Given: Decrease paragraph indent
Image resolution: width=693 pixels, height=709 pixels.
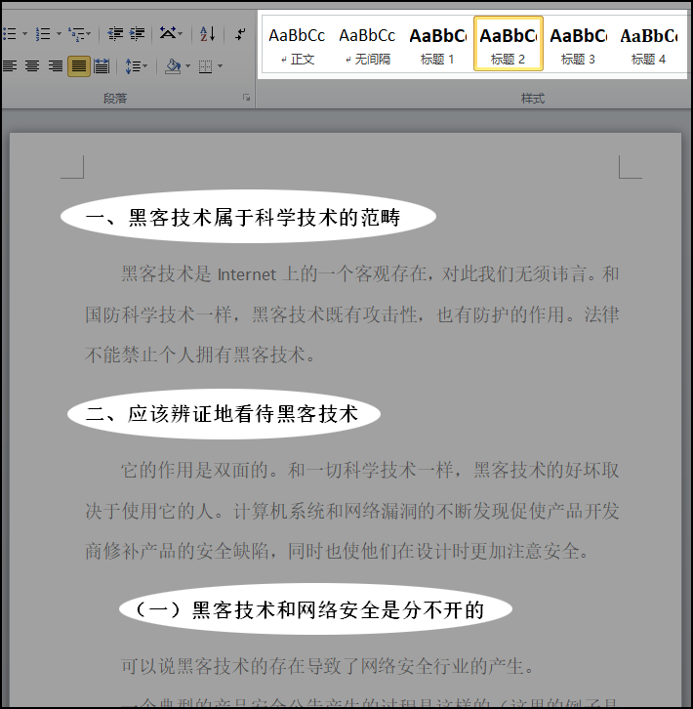Looking at the screenshot, I should pos(115,34).
